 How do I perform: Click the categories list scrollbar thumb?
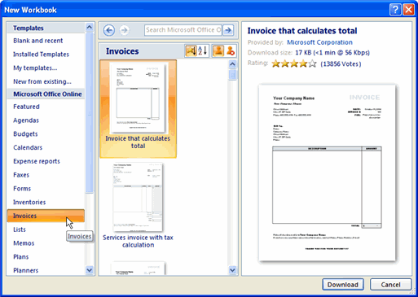point(89,112)
